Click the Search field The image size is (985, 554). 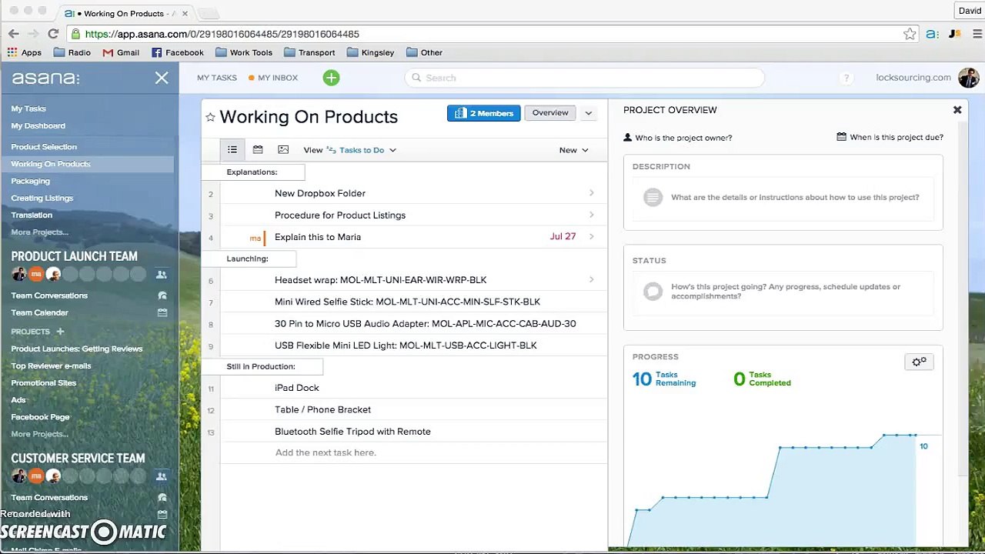click(x=584, y=78)
